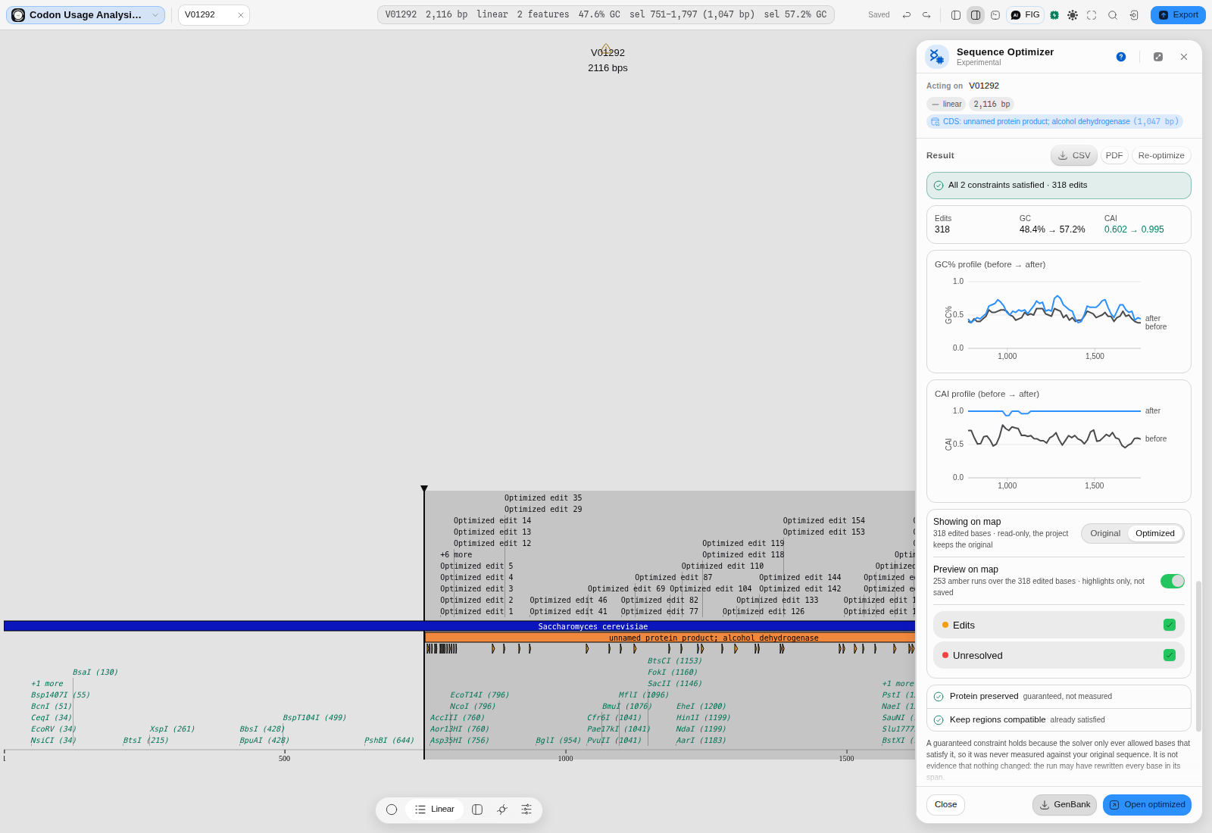Click the Saccharomyces cerevisiae blue feature bar
The height and width of the screenshot is (833, 1212).
click(459, 626)
